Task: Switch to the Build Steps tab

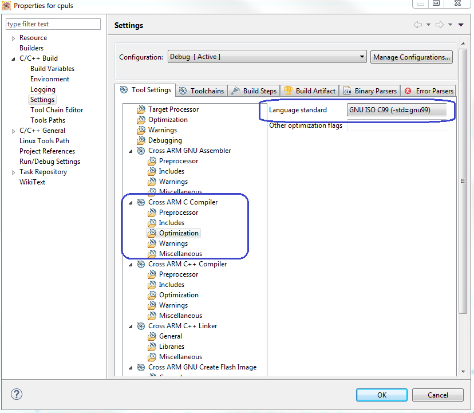Action: click(254, 91)
